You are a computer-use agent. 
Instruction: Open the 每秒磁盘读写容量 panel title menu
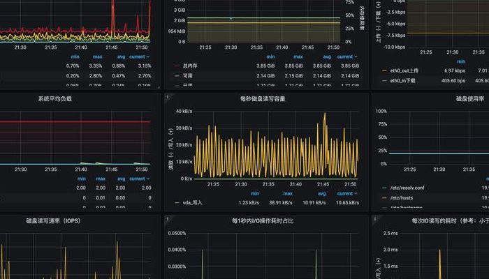point(263,99)
